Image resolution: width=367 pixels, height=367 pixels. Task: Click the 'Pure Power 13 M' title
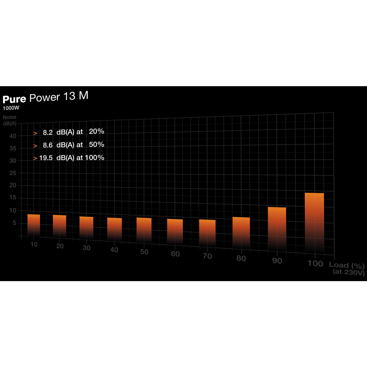pyautogui.click(x=45, y=97)
